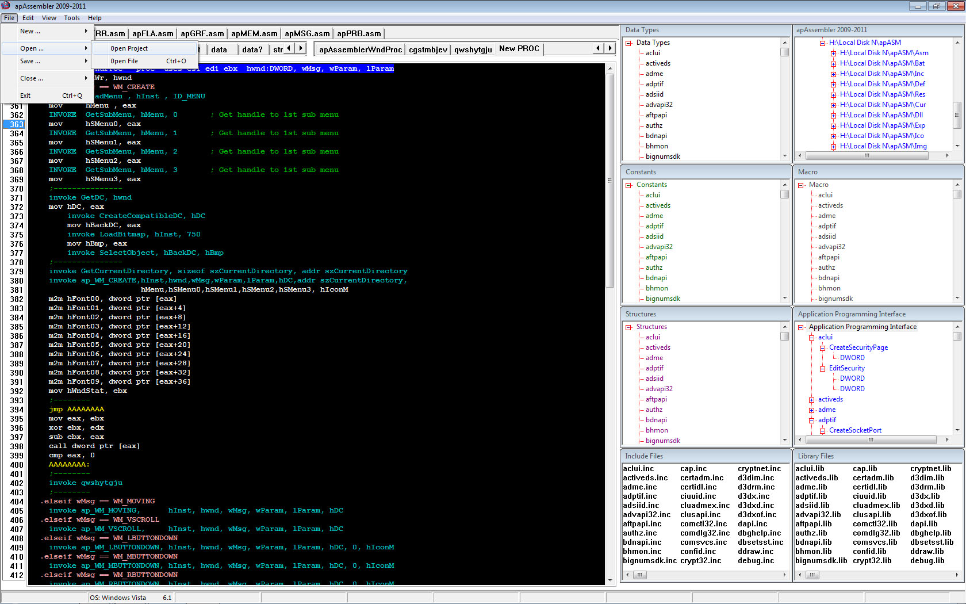Choose Open File in the Open submenu

click(124, 61)
